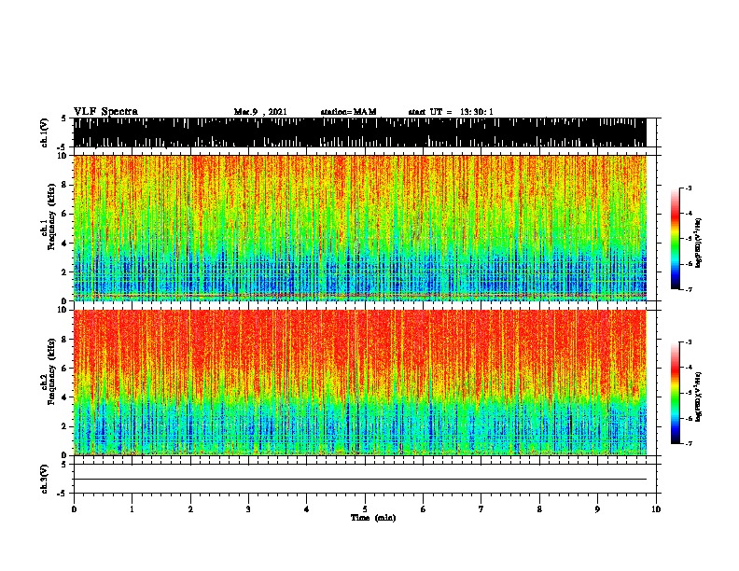The width and height of the screenshot is (739, 571).
Task: Click the ch.1 spectrogram panel
Action: point(359,228)
